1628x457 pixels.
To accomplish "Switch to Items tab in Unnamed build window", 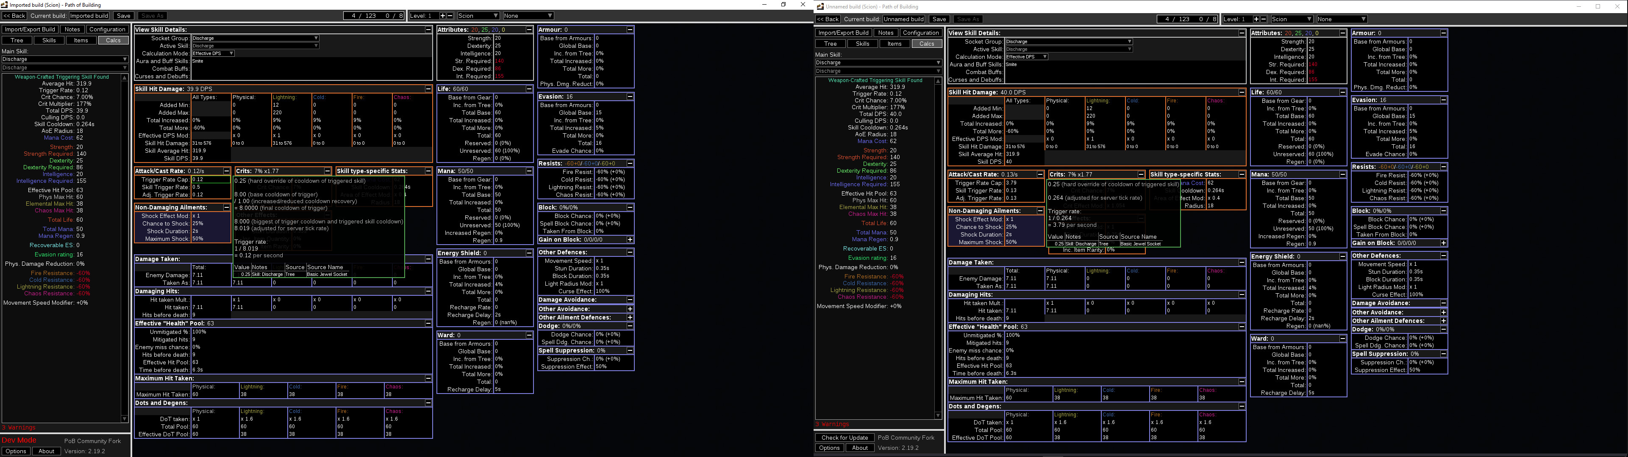I will click(x=894, y=44).
